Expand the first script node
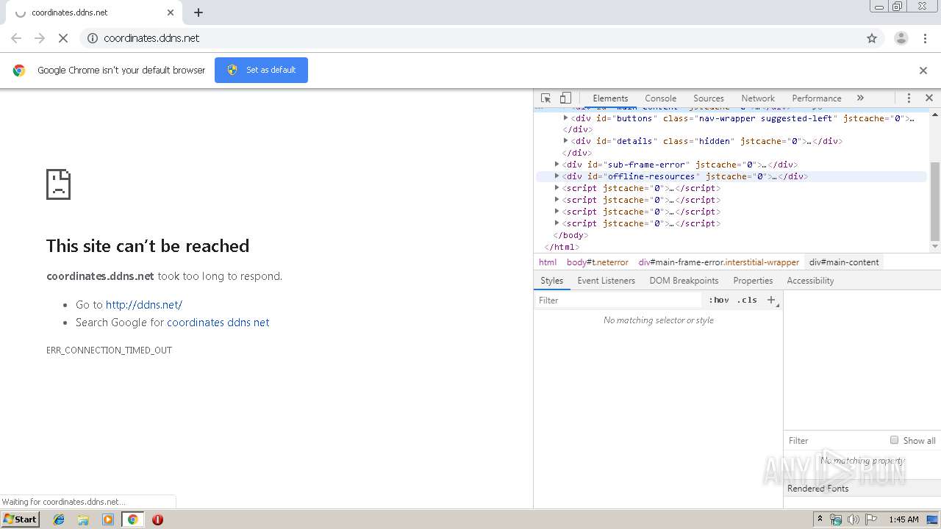The height and width of the screenshot is (529, 941). pyautogui.click(x=557, y=187)
